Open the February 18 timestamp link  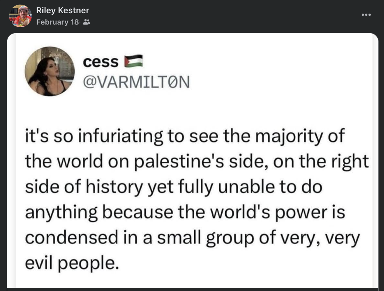pyautogui.click(x=57, y=22)
